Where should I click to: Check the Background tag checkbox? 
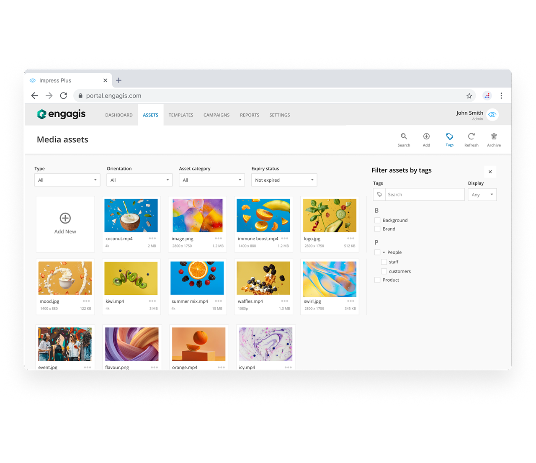(377, 220)
